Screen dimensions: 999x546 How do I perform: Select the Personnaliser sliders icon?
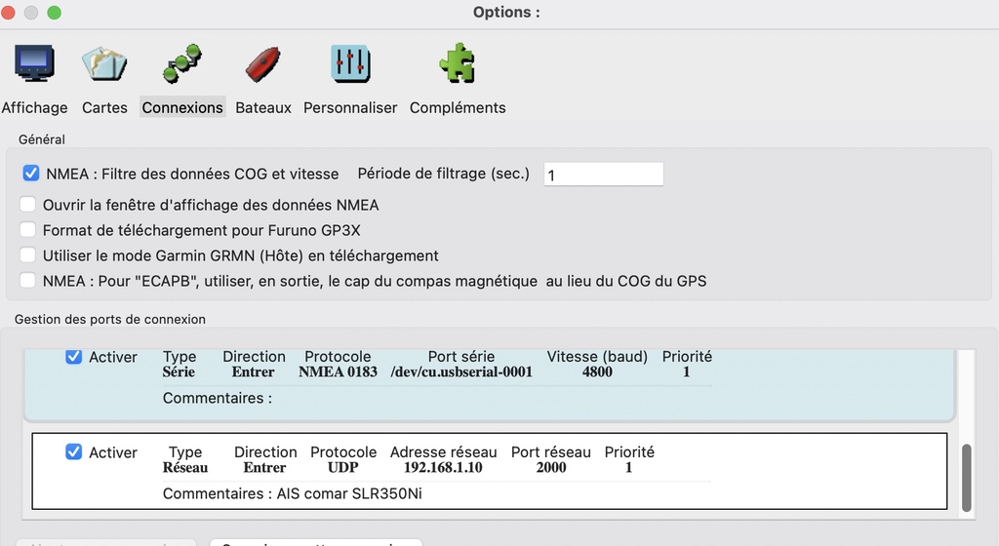pos(350,63)
